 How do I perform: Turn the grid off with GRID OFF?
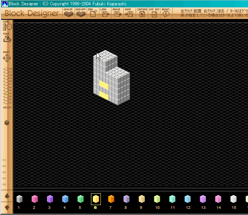(81, 13)
